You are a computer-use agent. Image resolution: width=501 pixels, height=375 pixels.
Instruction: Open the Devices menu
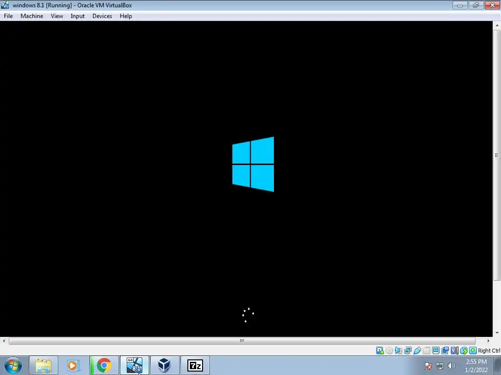click(102, 16)
